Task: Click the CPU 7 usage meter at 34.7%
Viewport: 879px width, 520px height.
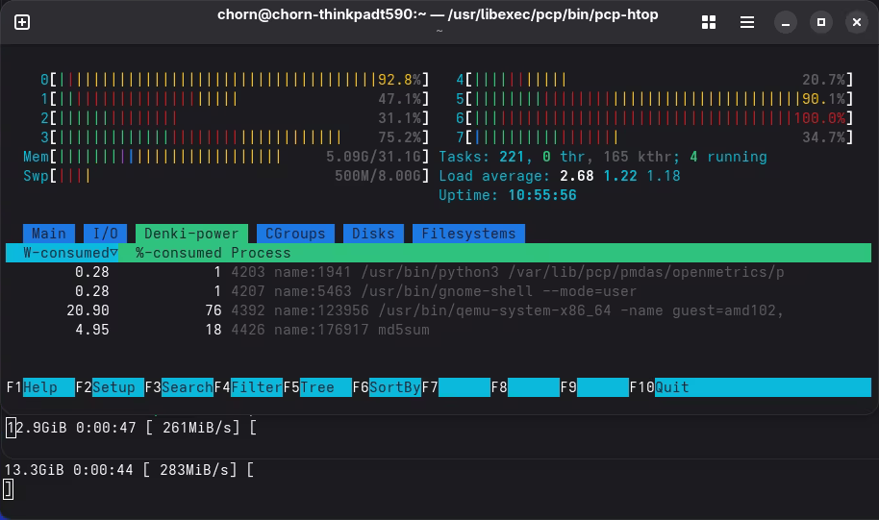Action: [x=654, y=137]
